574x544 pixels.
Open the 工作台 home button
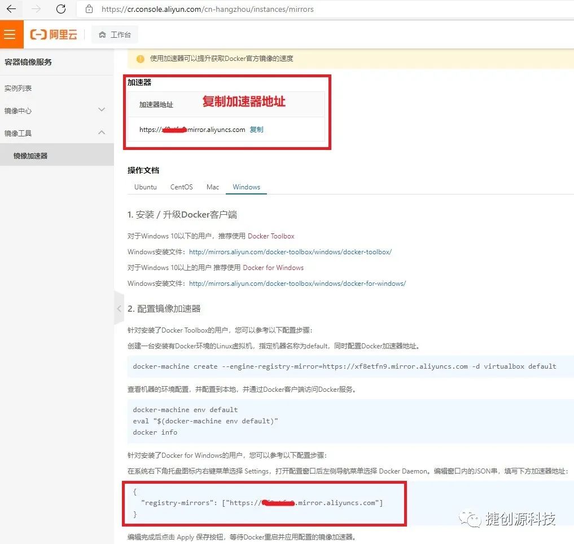[115, 34]
